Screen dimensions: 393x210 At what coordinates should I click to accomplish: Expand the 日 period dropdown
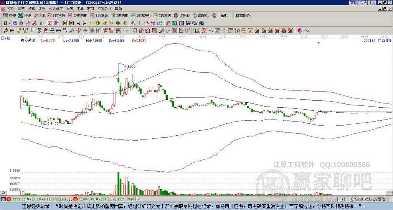(x=10, y=23)
